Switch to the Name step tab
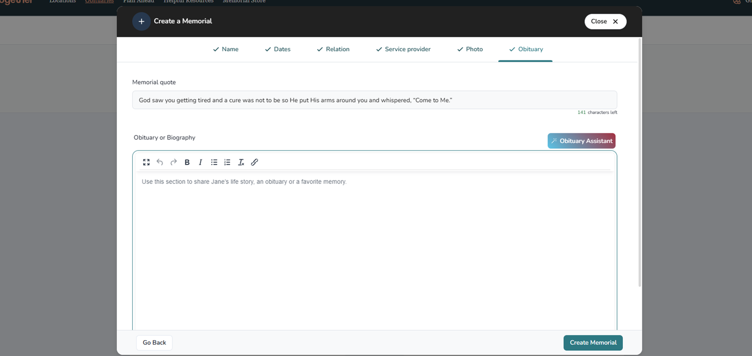752x356 pixels. pos(226,49)
